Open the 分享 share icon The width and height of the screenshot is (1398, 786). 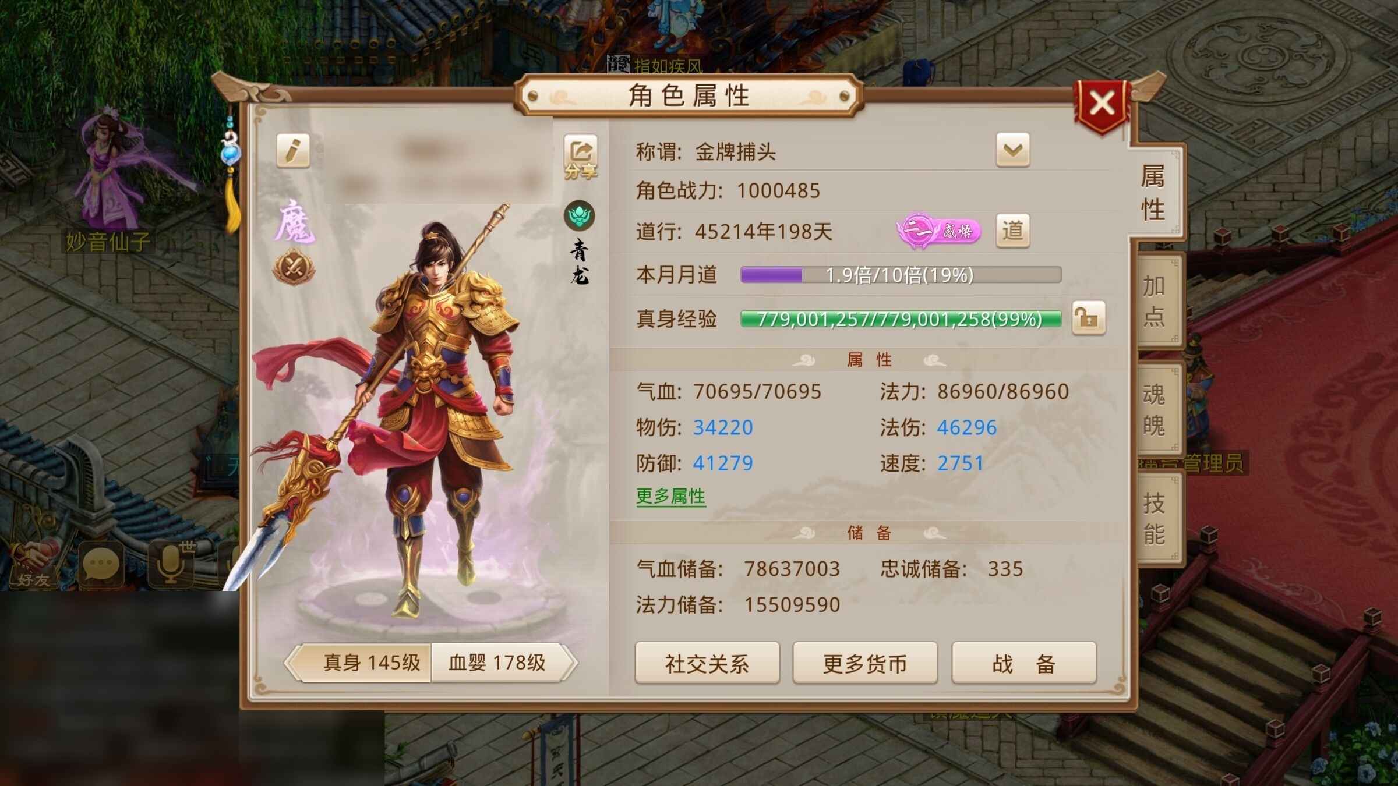point(581,156)
